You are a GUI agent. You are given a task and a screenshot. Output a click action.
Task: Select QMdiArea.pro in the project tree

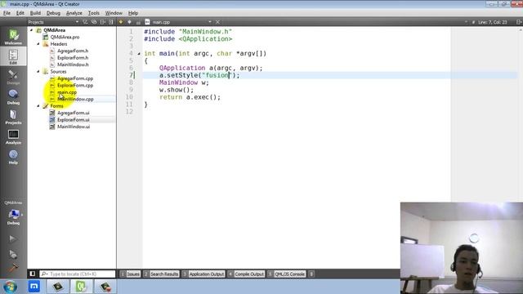click(65, 37)
